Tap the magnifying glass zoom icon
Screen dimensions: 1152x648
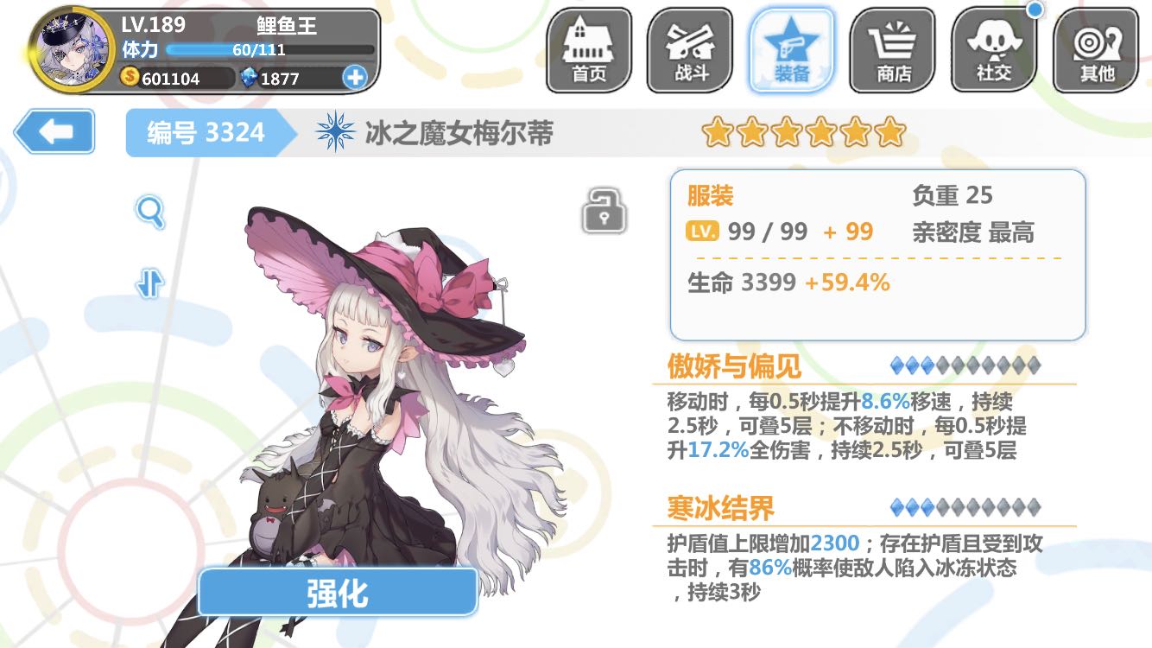[150, 212]
